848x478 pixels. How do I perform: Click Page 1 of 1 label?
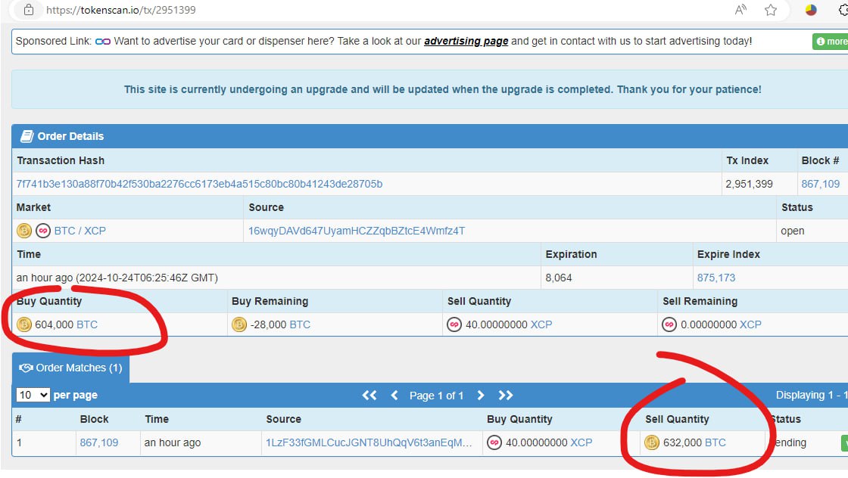coord(436,396)
